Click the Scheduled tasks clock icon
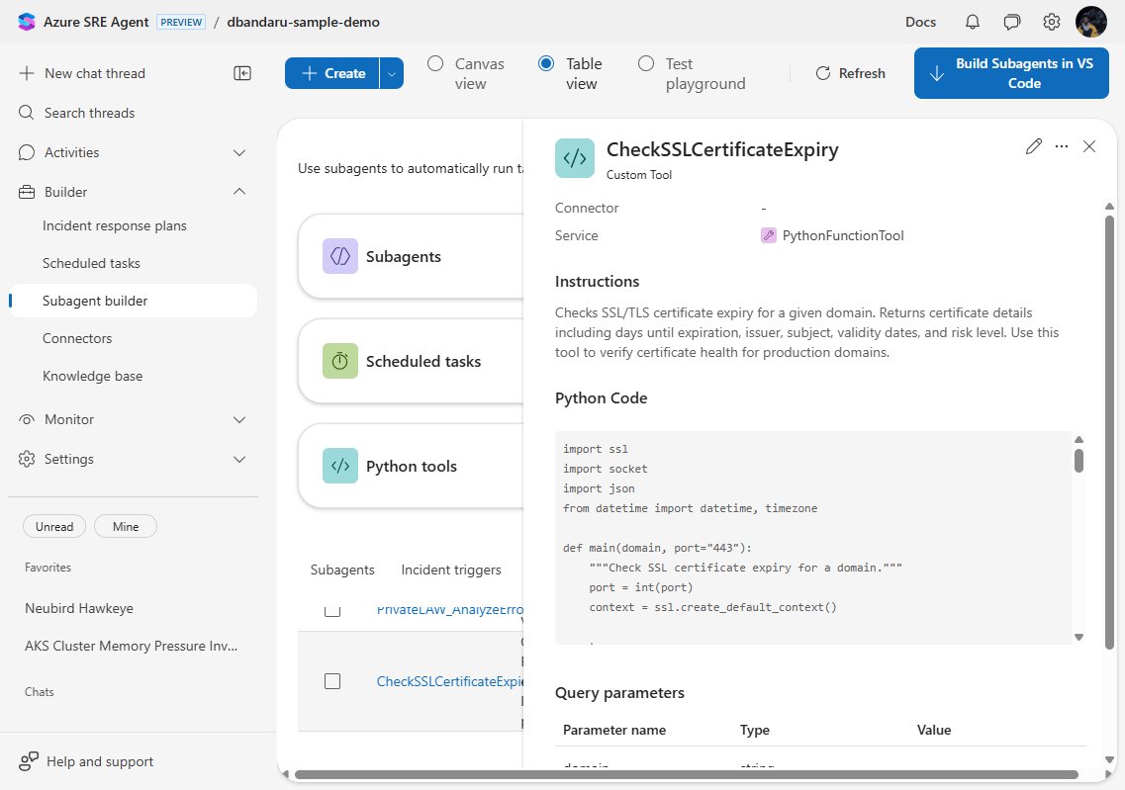The width and height of the screenshot is (1125, 790). click(340, 360)
